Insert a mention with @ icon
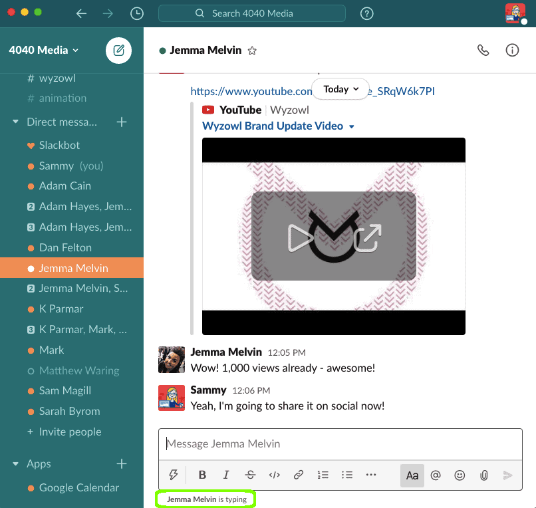This screenshot has width=536, height=508. pyautogui.click(x=436, y=475)
